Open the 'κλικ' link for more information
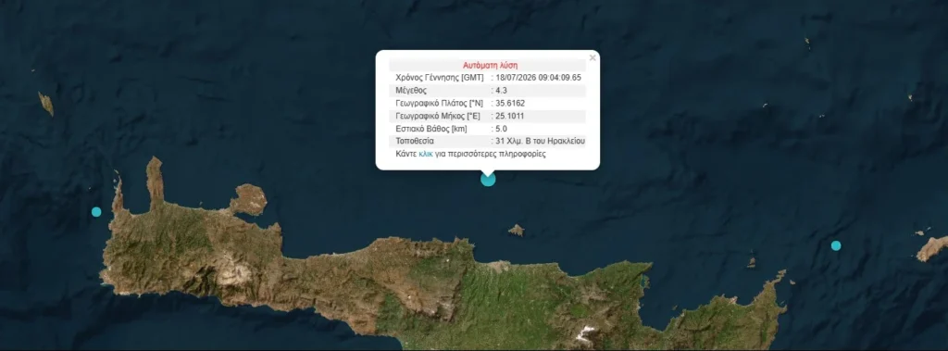This screenshot has width=948, height=351. tap(426, 154)
